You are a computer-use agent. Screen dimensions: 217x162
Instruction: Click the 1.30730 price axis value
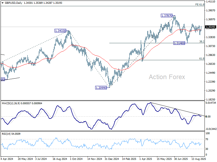click(211, 46)
